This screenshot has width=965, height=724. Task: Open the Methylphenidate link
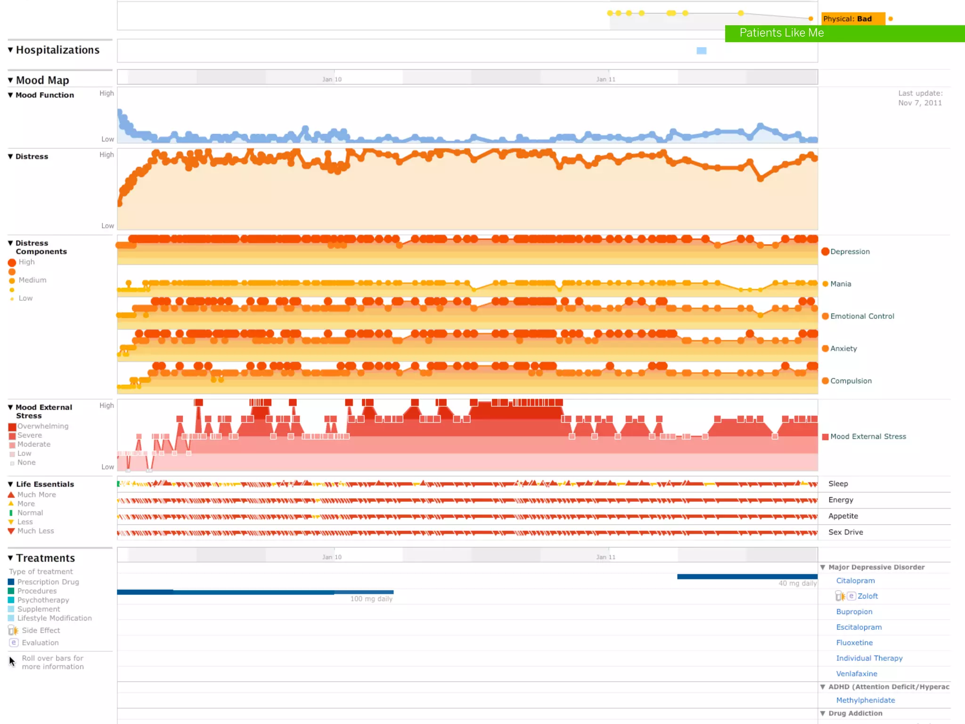(865, 700)
